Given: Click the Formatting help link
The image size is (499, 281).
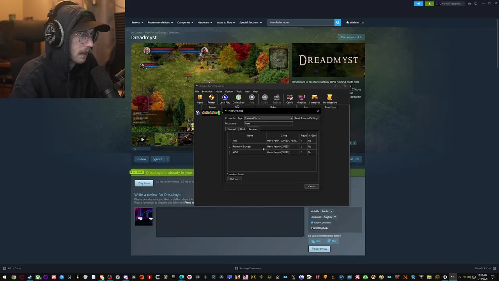Looking at the screenshot, I should (319, 228).
